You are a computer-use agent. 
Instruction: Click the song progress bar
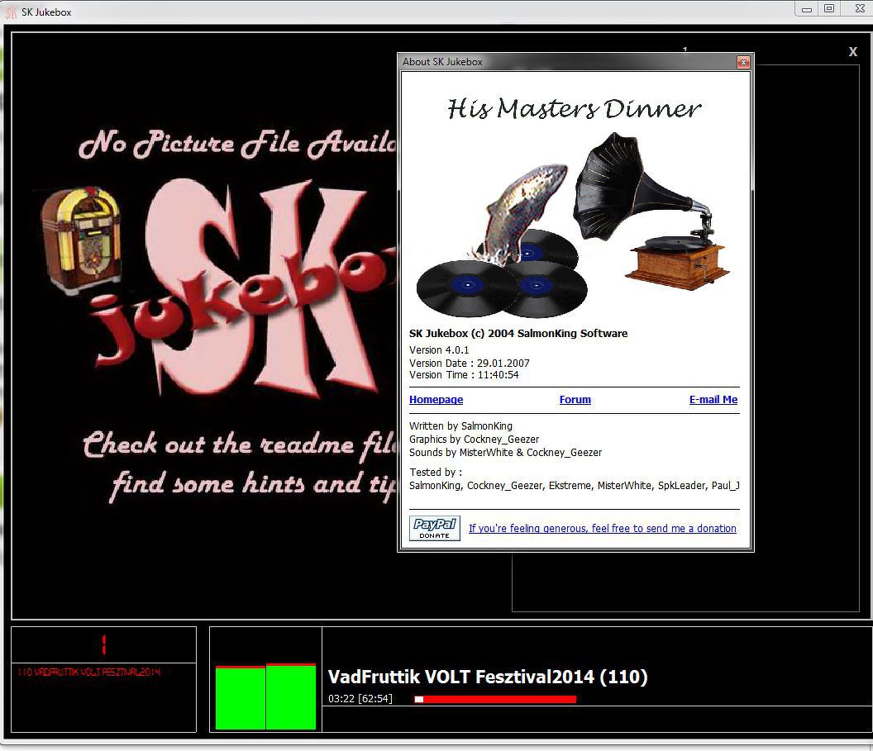coord(495,699)
